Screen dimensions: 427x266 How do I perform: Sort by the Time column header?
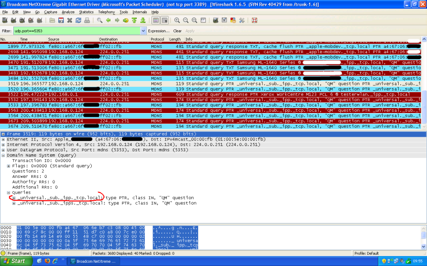[33, 39]
